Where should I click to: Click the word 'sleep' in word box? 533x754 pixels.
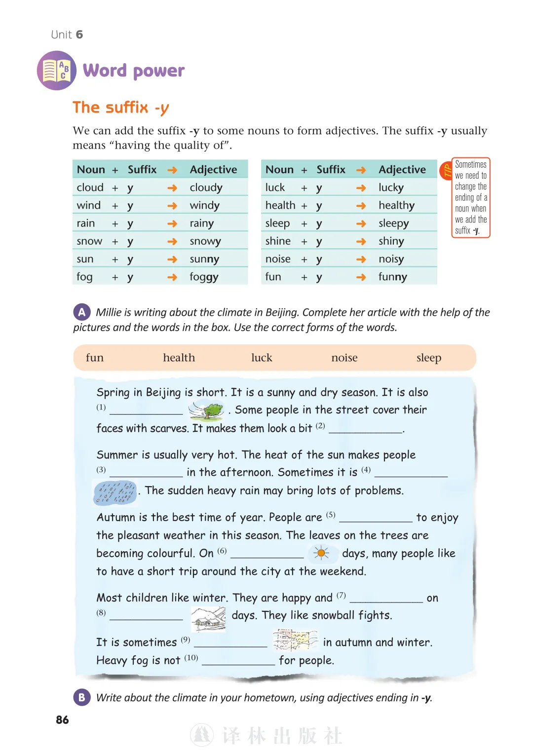429,358
